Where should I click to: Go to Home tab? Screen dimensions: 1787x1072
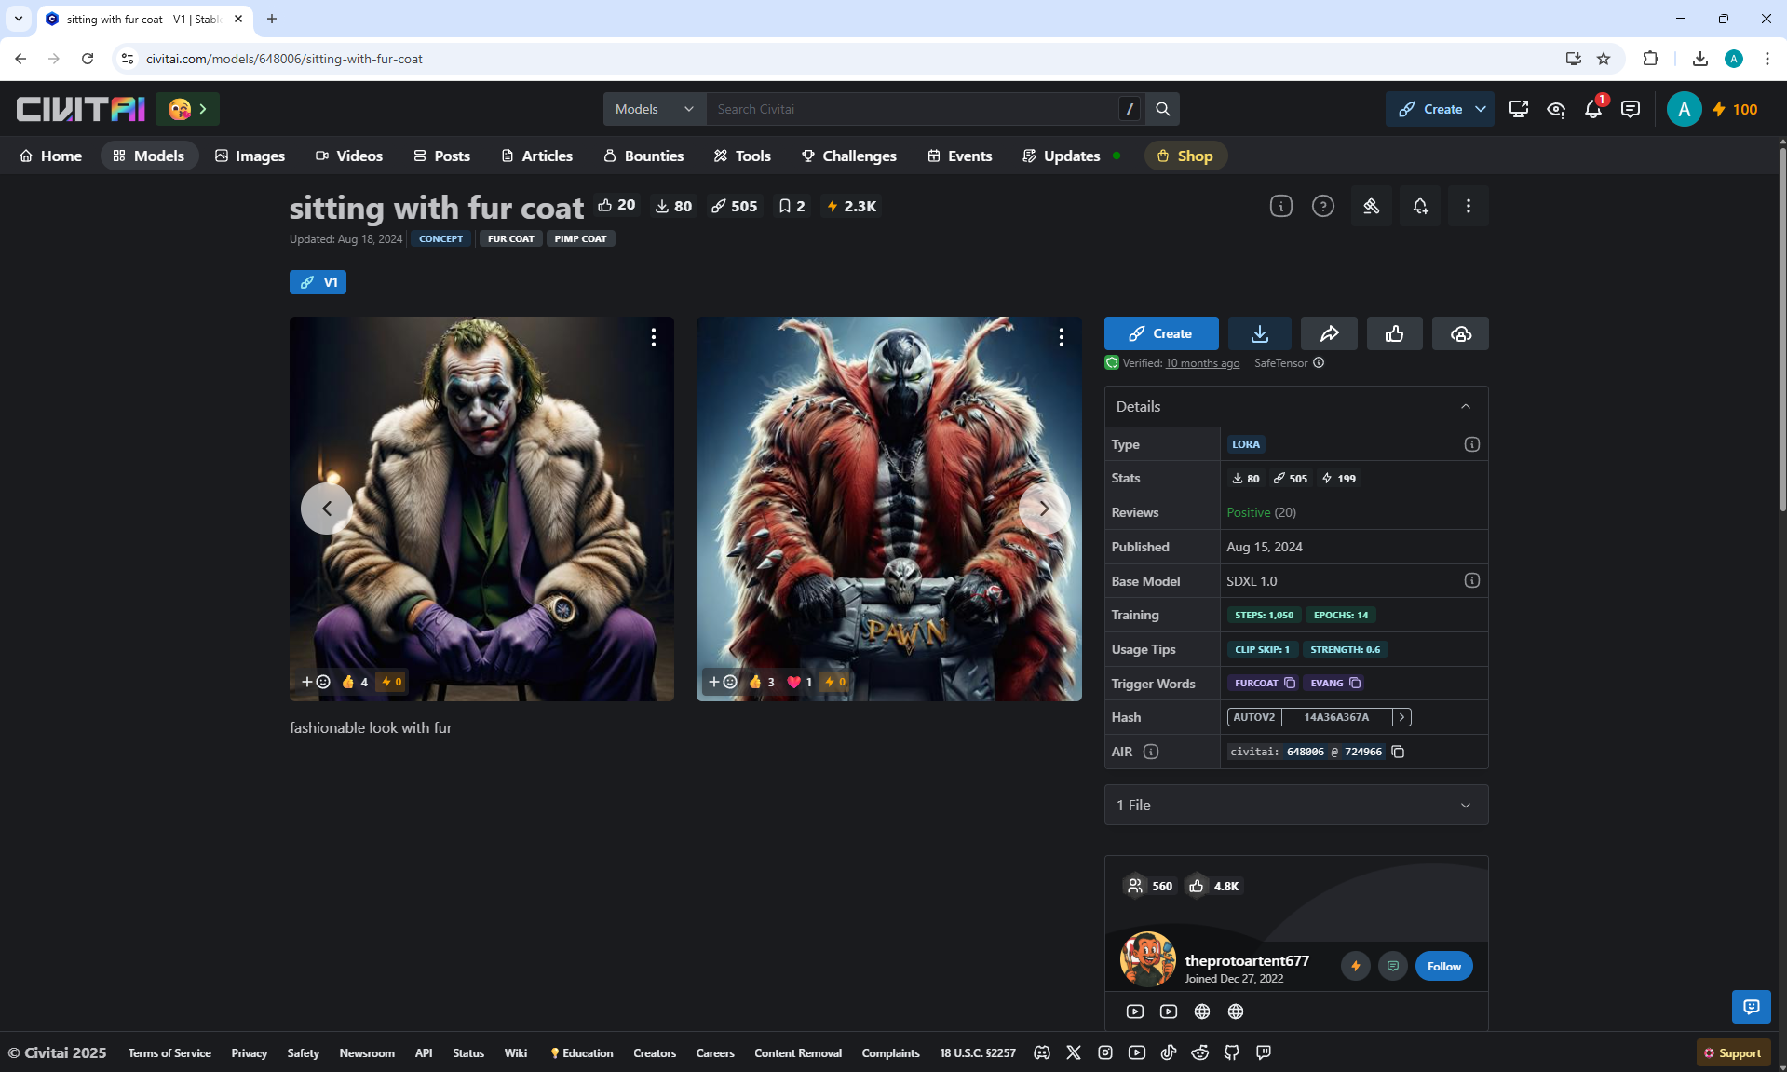(x=51, y=156)
